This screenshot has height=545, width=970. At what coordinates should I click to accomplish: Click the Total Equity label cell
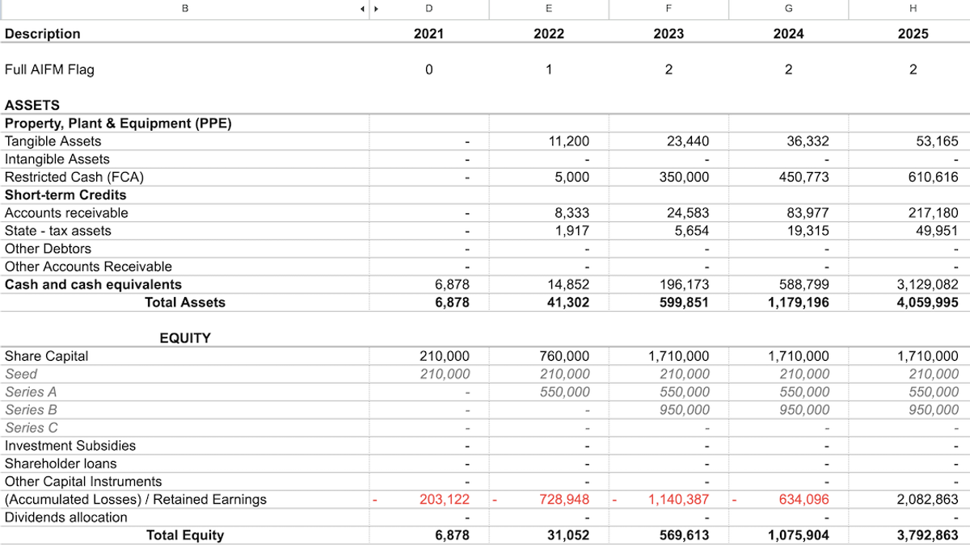point(186,535)
